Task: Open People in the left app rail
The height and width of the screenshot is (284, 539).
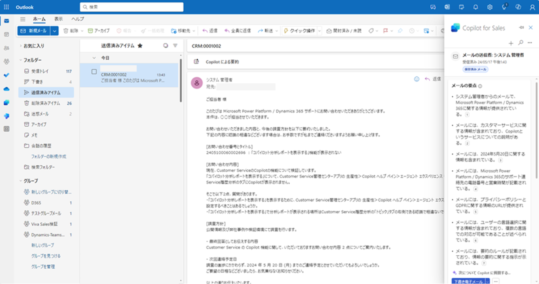Action: pyautogui.click(x=6, y=48)
